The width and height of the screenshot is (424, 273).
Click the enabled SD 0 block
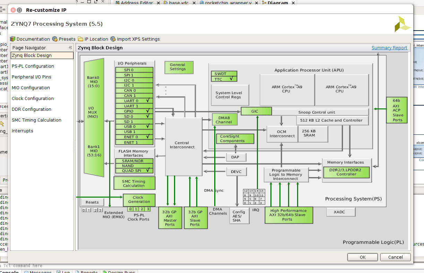pos(134,116)
